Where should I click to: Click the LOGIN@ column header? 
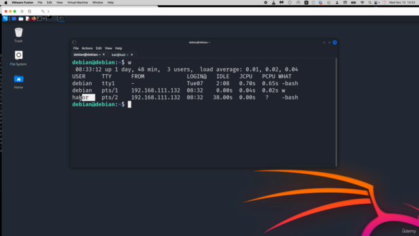(196, 77)
